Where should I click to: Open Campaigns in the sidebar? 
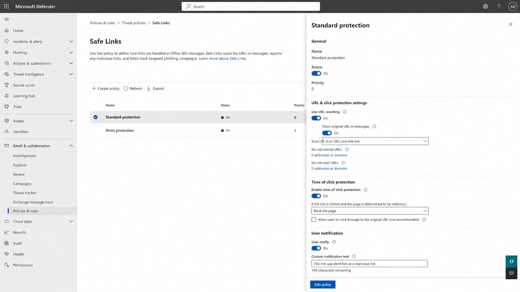coord(22,184)
